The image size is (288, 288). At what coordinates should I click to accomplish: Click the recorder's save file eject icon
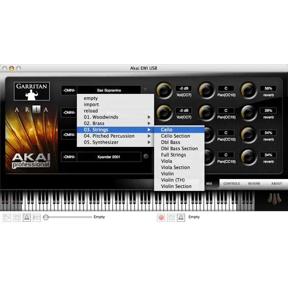(181, 217)
